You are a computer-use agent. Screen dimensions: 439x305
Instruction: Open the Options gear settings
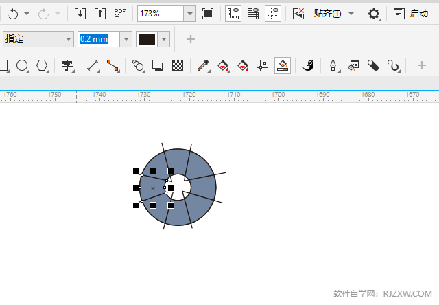point(374,13)
